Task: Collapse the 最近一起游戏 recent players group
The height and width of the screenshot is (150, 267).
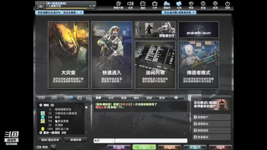Action: 41,132
